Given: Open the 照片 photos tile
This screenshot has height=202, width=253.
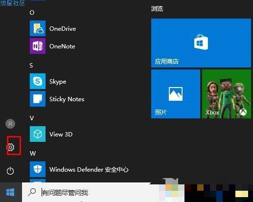Looking at the screenshot, I should point(176,94).
